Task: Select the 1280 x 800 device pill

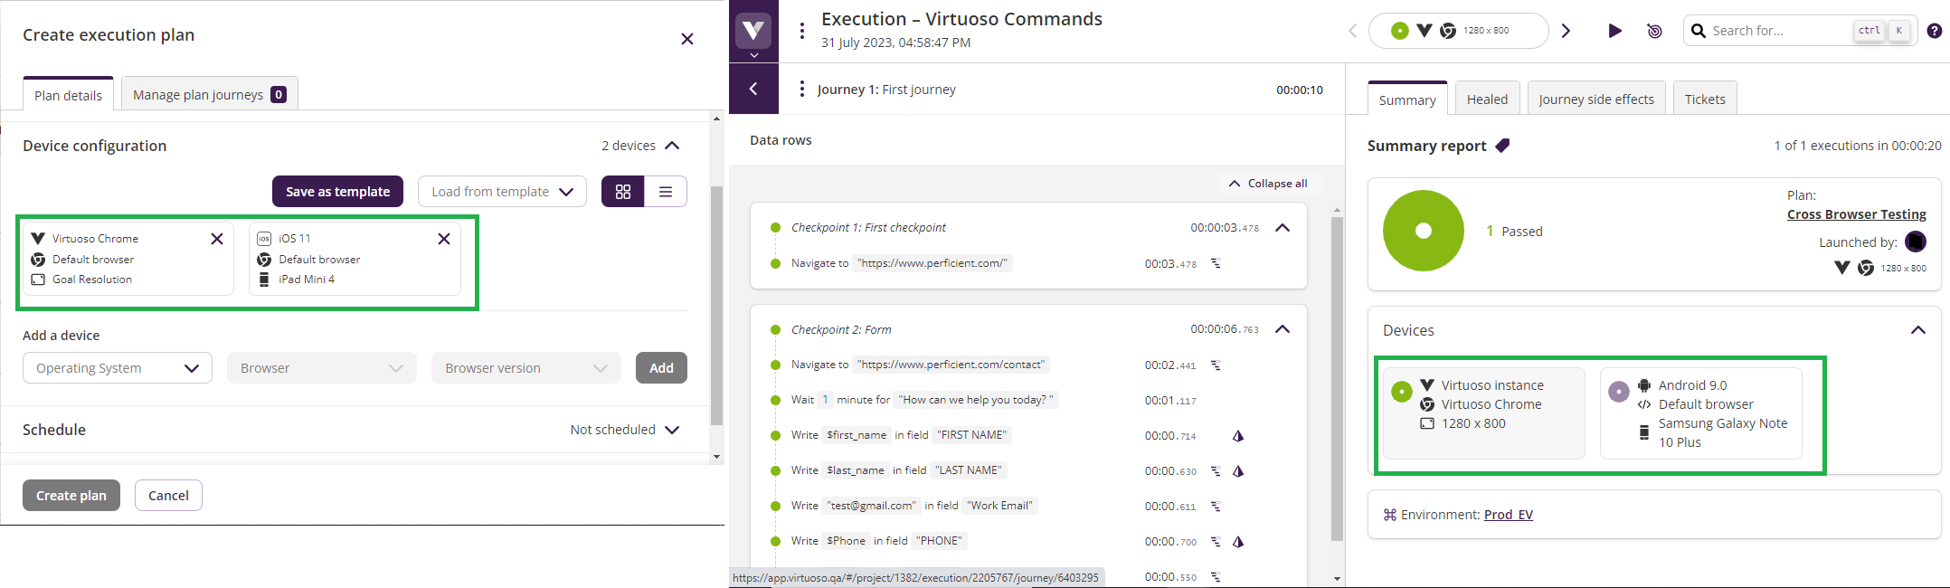Action: pyautogui.click(x=1458, y=31)
